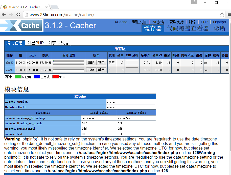The height and width of the screenshot is (175, 231).
Task: Click the var#0 percentage usage bar
Action: [68, 70]
